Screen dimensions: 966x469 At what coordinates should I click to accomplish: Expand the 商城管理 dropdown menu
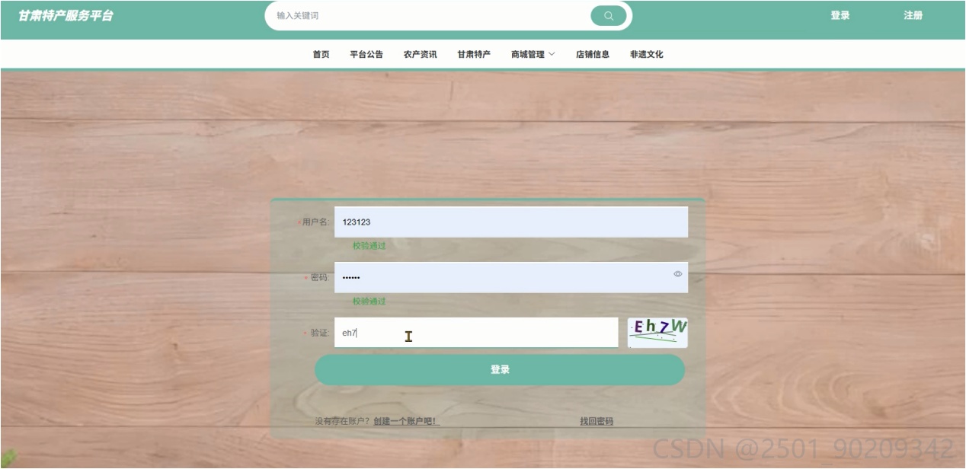click(x=533, y=55)
